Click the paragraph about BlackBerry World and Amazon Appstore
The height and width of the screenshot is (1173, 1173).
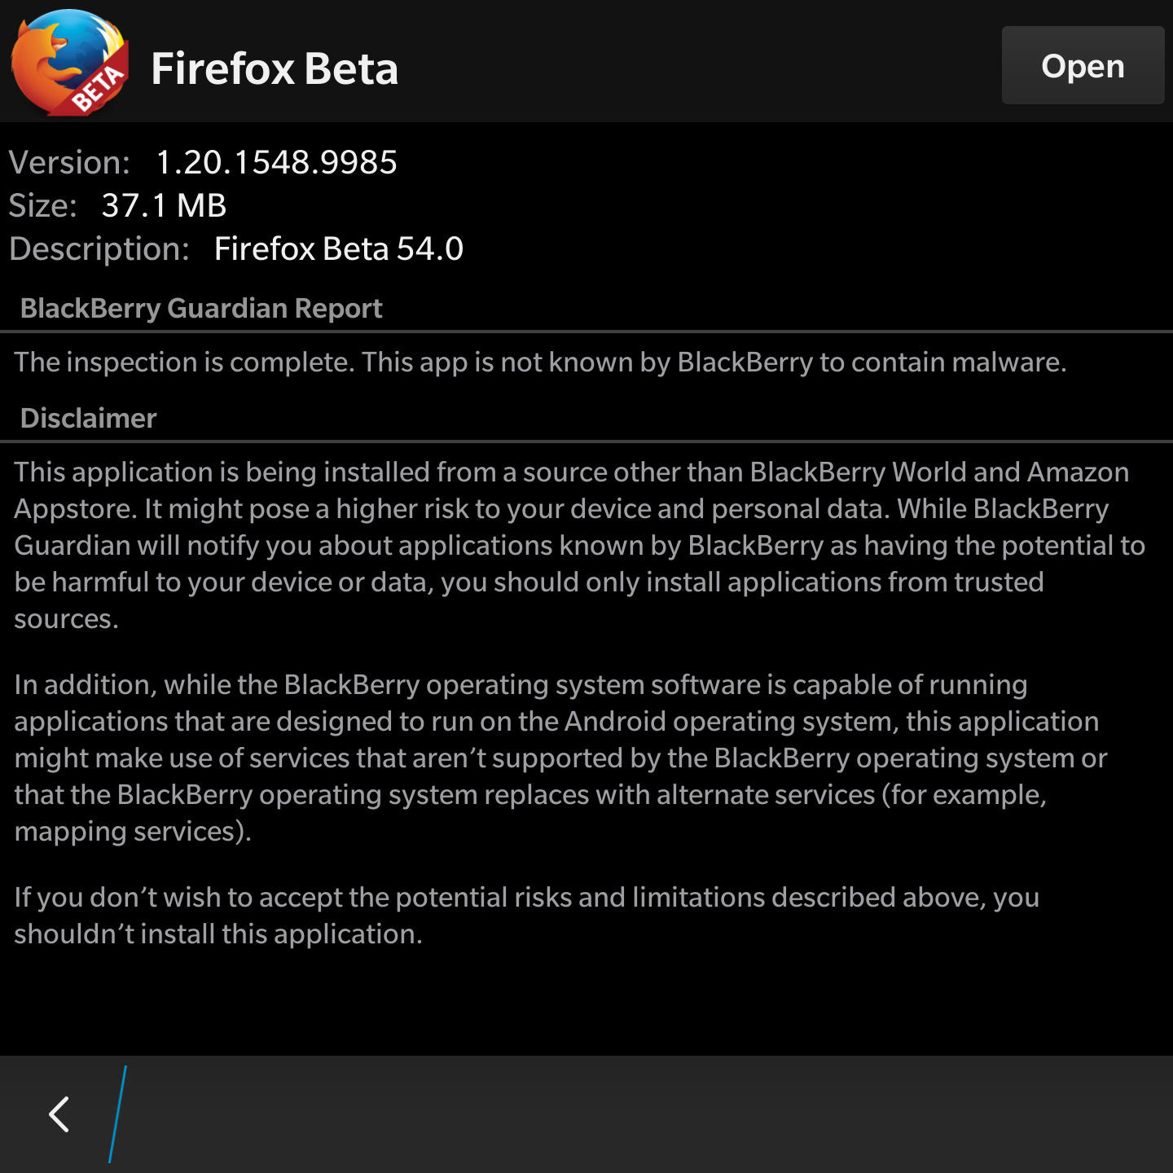[x=580, y=545]
